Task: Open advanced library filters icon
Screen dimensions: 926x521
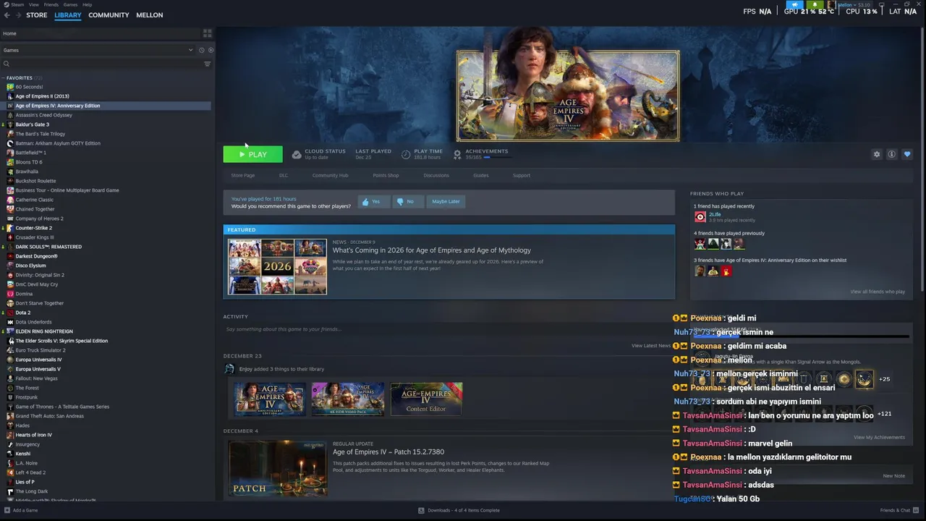Action: [208, 64]
